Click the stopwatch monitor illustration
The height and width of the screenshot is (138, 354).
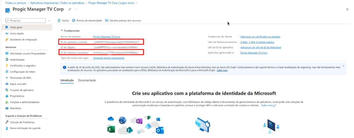[x=202, y=125]
